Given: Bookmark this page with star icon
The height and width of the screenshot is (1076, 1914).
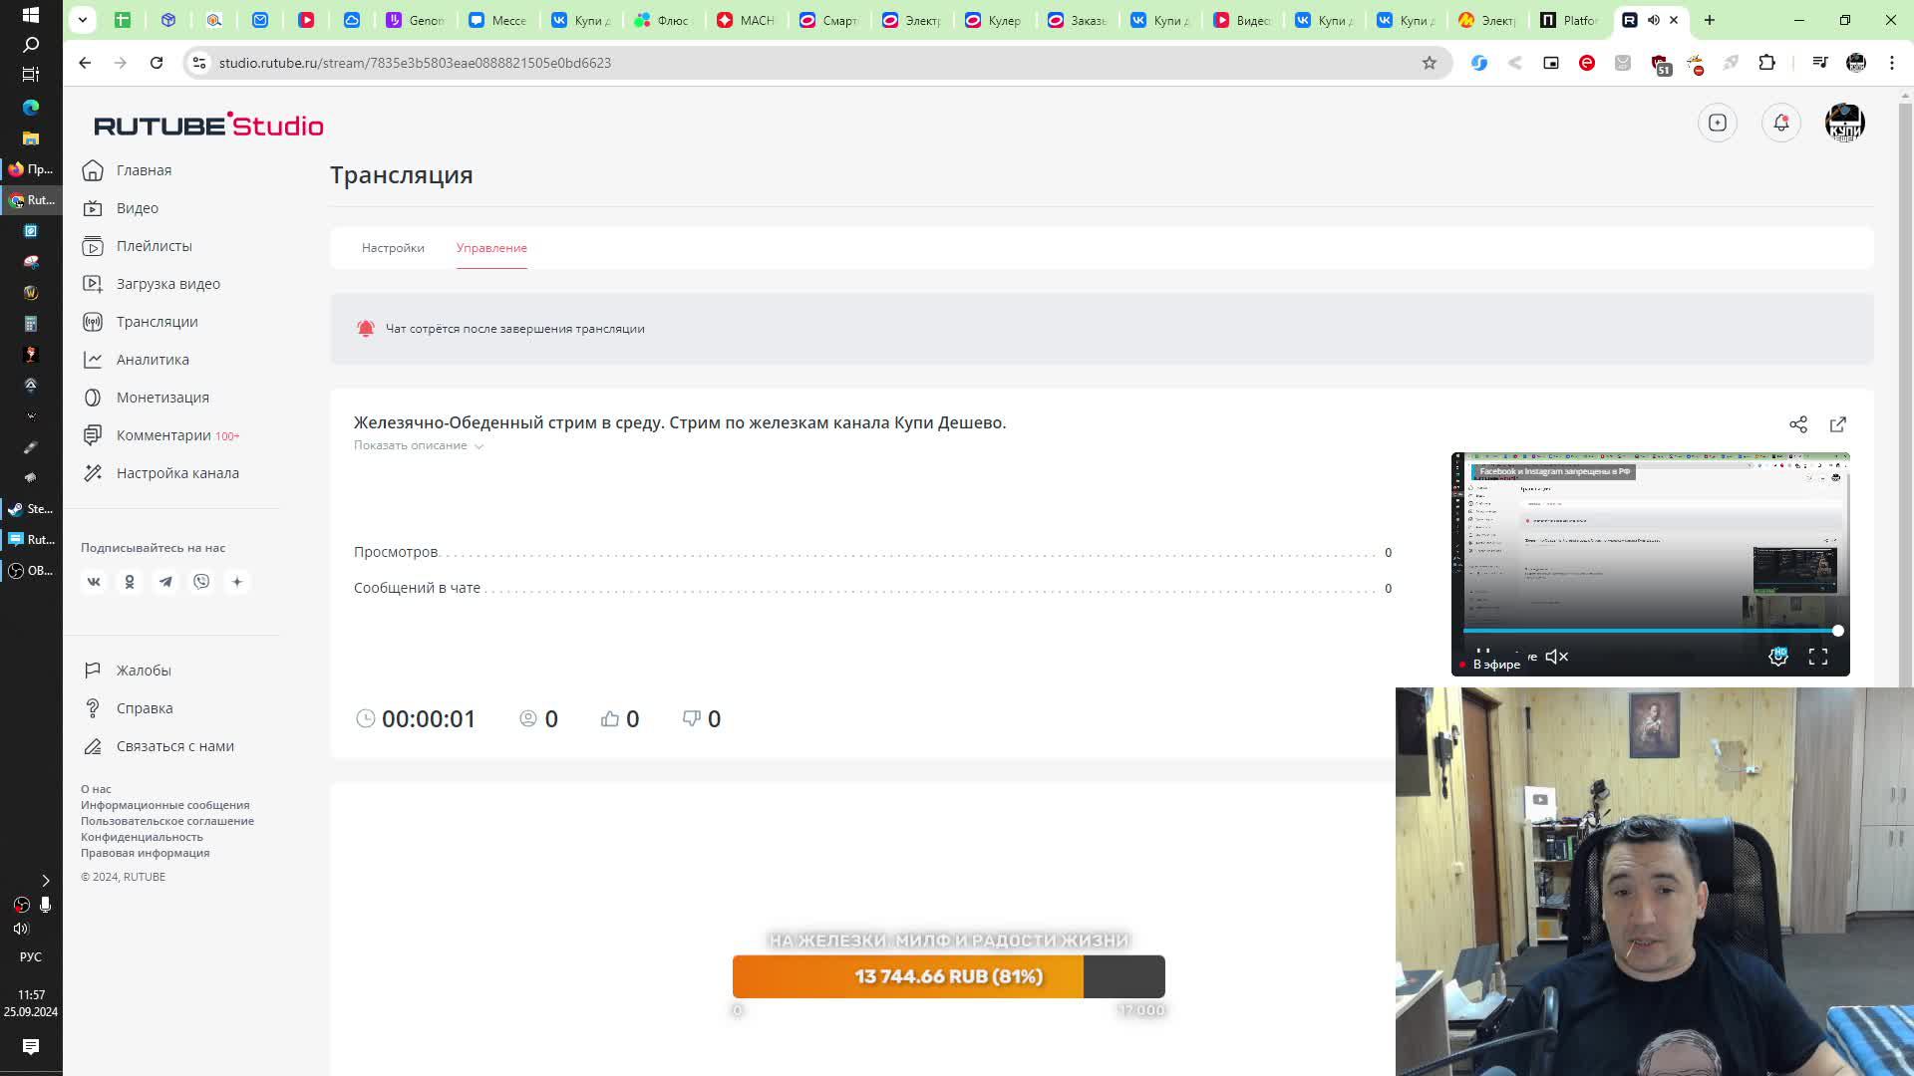Looking at the screenshot, I should [x=1429, y=63].
